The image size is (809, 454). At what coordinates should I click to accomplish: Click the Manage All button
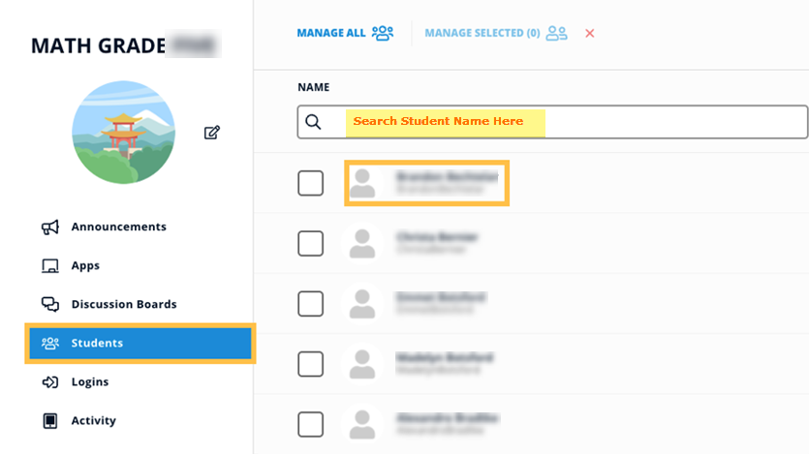pyautogui.click(x=345, y=34)
